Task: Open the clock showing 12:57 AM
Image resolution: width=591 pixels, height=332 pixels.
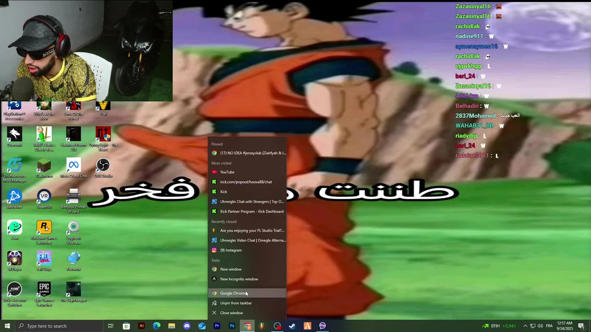Action: pos(564,326)
